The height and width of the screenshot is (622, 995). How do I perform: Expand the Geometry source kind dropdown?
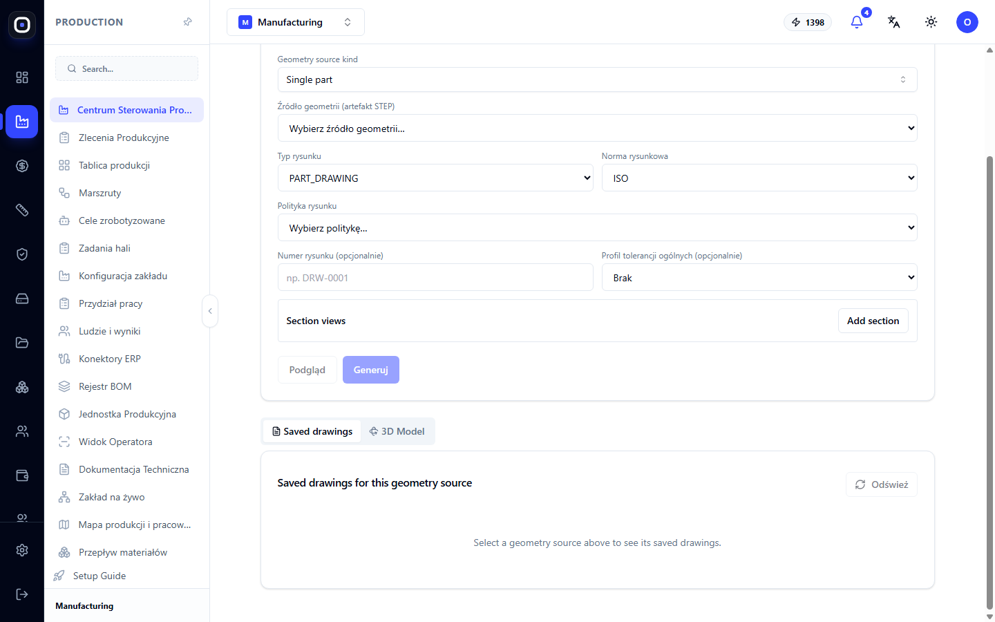coord(597,79)
